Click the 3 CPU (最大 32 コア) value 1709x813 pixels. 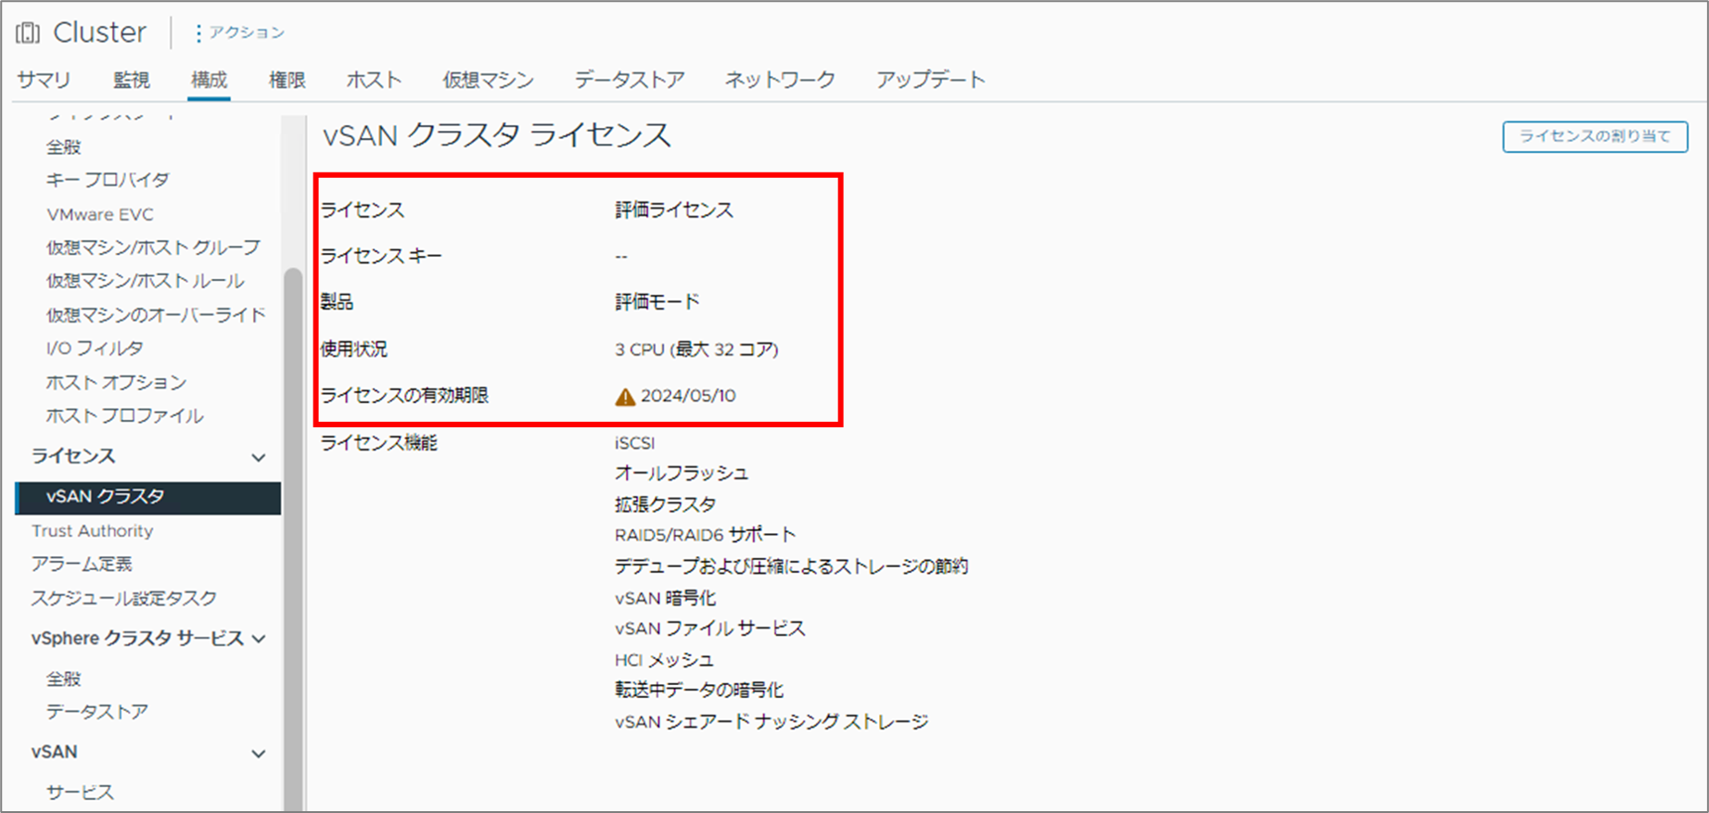click(696, 349)
